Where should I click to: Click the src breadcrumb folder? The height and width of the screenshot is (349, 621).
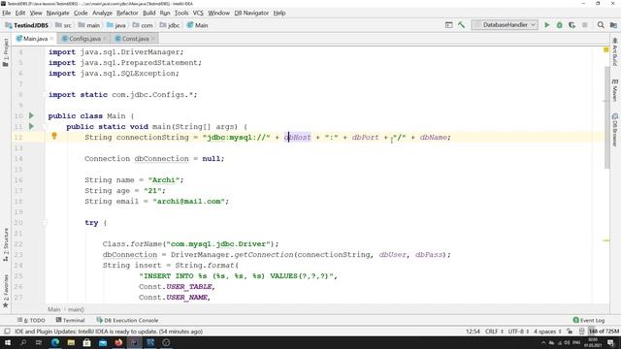point(64,25)
